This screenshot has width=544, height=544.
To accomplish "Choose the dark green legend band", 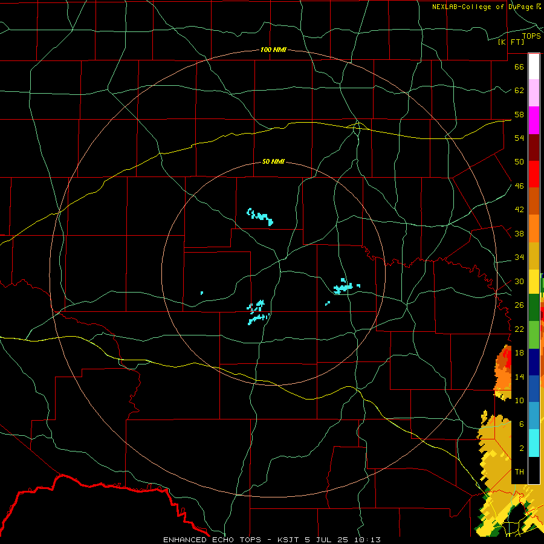I will pos(534,307).
